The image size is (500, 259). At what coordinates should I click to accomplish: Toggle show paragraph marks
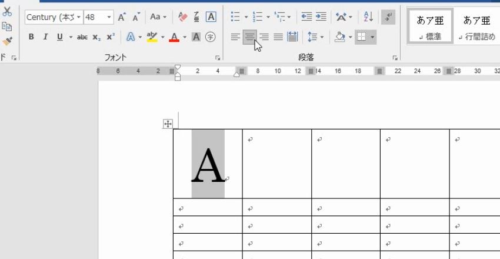tap(388, 17)
